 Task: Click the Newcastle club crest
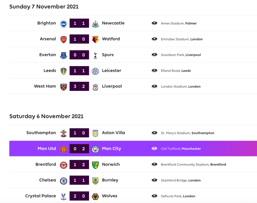click(95, 23)
